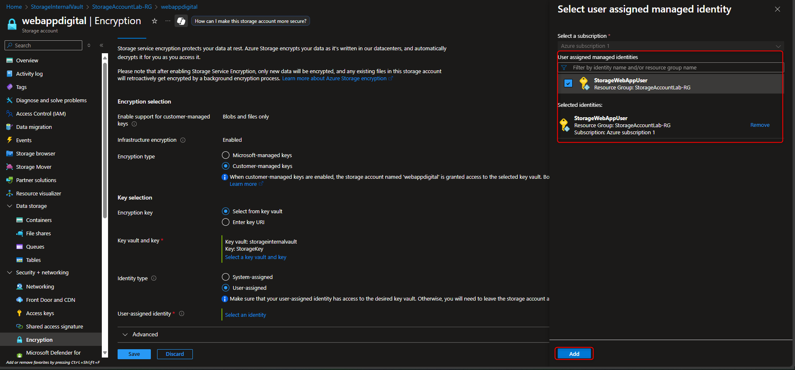This screenshot has height=370, width=795.
Task: Open the Azure subscription 1 dropdown
Action: pos(671,46)
